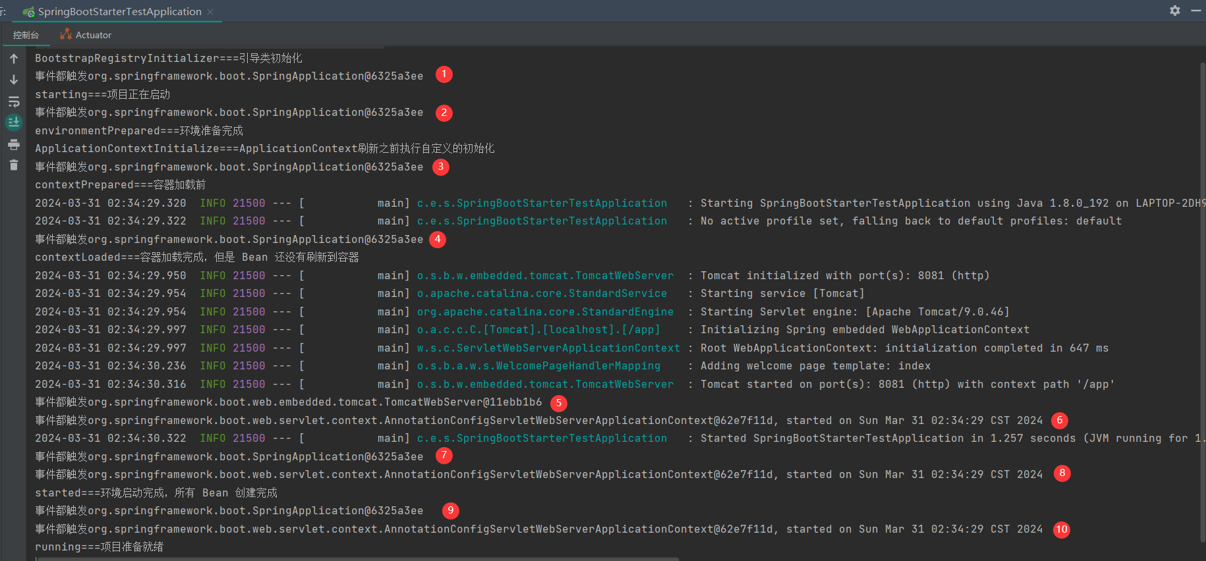Click logger 'w.s.c.ServletWebServerApplicationContext'
Viewport: 1206px width, 561px height.
pos(548,348)
